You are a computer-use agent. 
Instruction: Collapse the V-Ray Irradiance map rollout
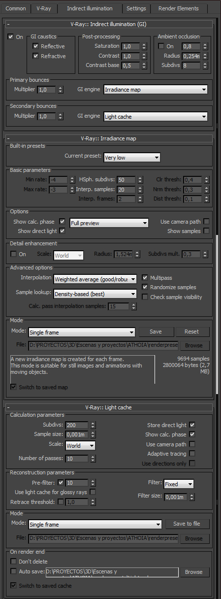(x=109, y=138)
